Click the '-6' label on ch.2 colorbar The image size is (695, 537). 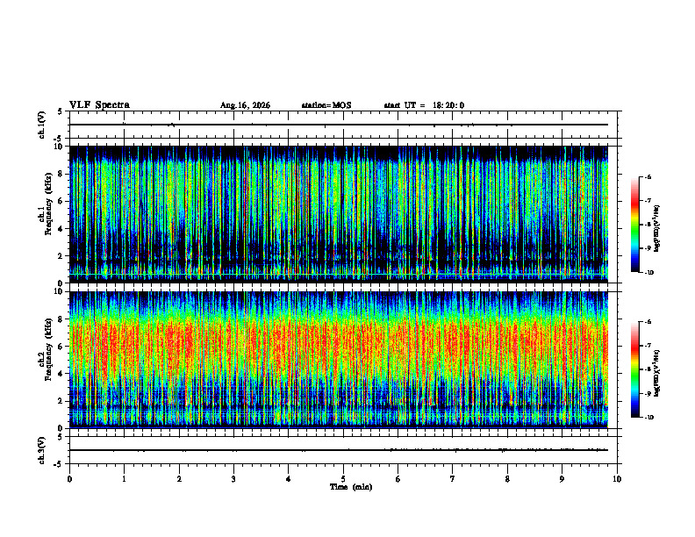click(x=648, y=322)
